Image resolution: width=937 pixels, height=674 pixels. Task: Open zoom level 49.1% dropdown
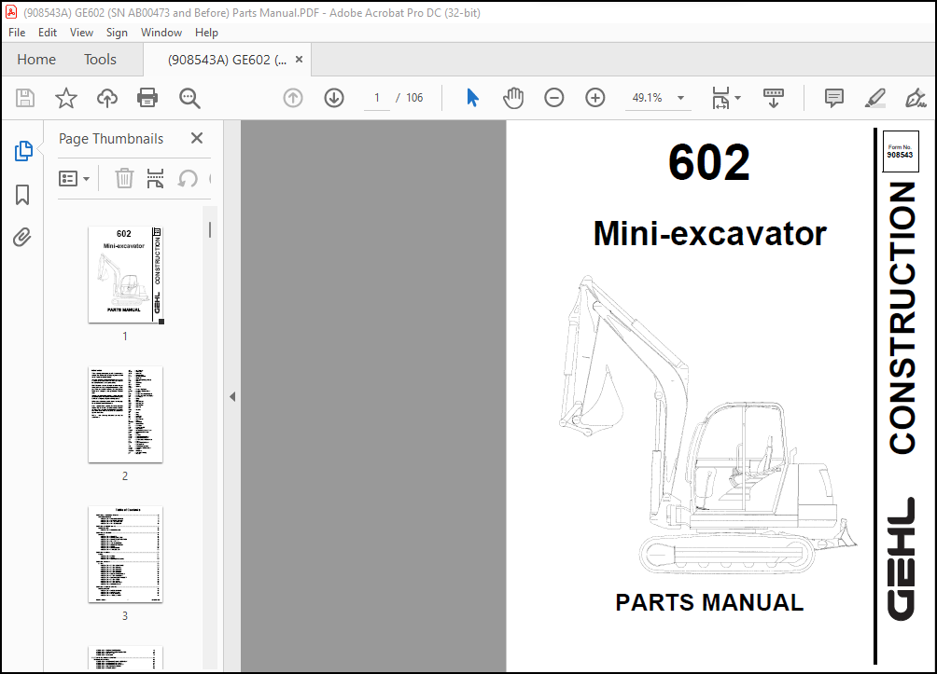680,98
